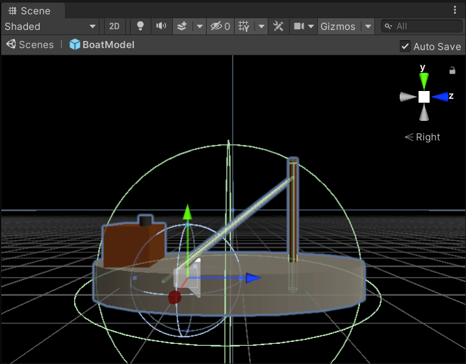Toggle the scene rotation lock icon
Screen dimensions: 466x364
pyautogui.click(x=452, y=70)
